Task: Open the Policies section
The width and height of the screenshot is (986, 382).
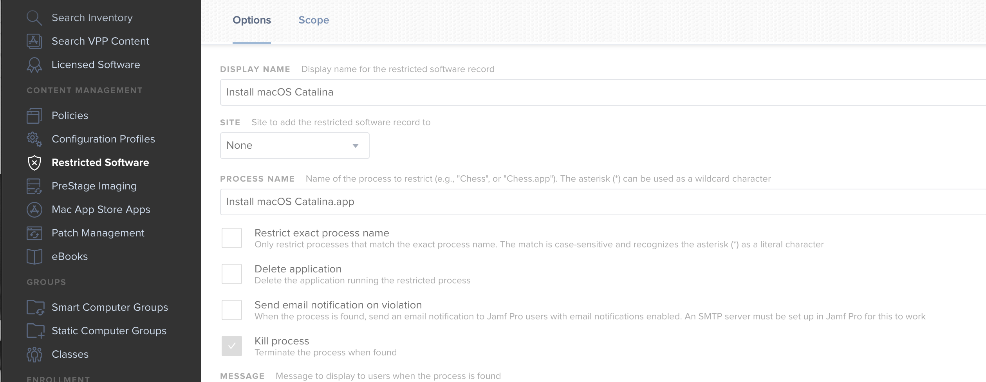Action: 70,115
